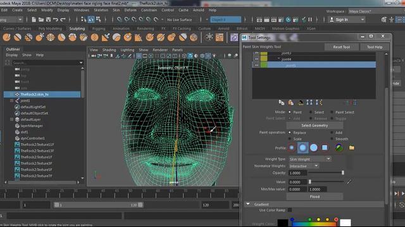Select the Knife sculpt tool shelf icon
The height and width of the screenshot is (227, 405).
[149, 38]
